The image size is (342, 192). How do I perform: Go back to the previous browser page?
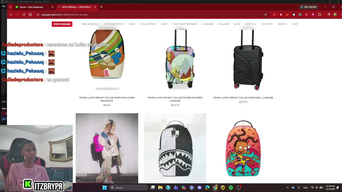click(11, 15)
